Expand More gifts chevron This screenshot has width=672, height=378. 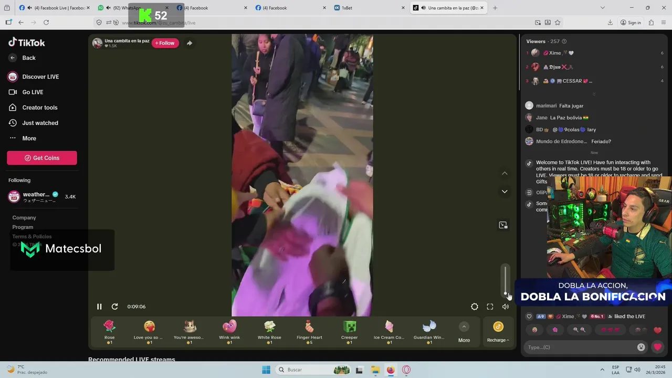pyautogui.click(x=464, y=327)
